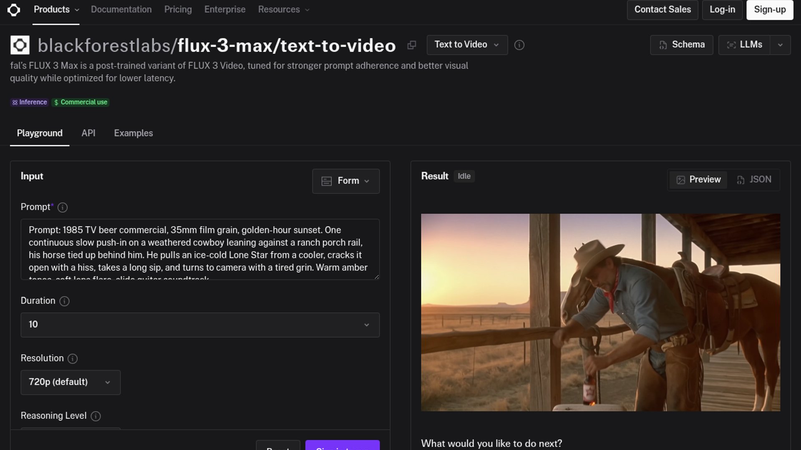801x450 pixels.
Task: Open Documentation in the top nav
Action: coord(121,10)
